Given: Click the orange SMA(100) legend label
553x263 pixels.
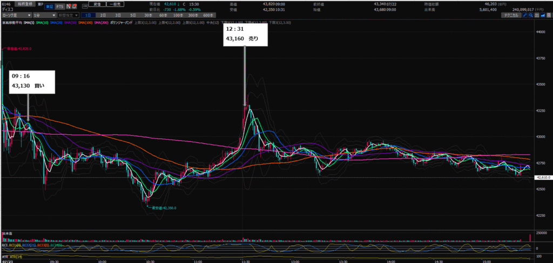Looking at the screenshot, I should point(85,23).
